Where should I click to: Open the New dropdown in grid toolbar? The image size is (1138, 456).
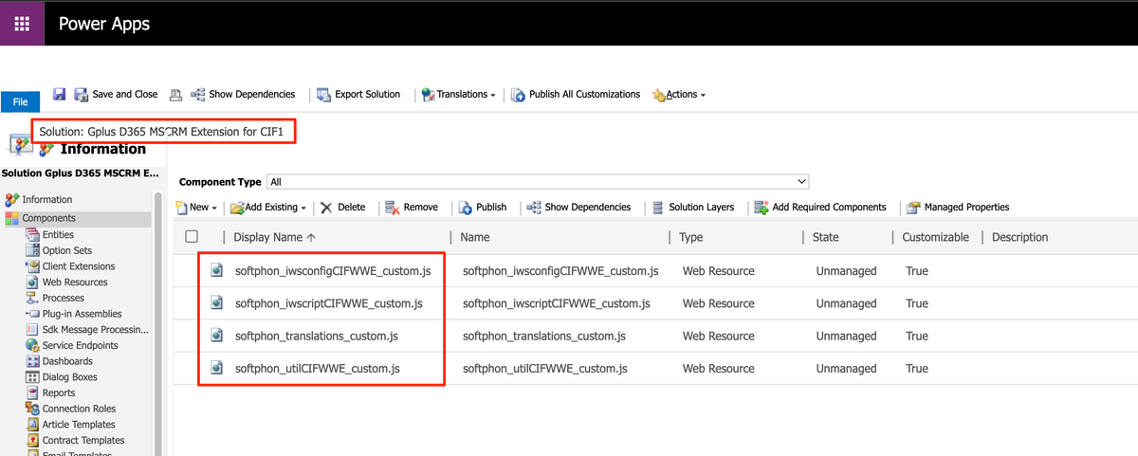(x=197, y=207)
